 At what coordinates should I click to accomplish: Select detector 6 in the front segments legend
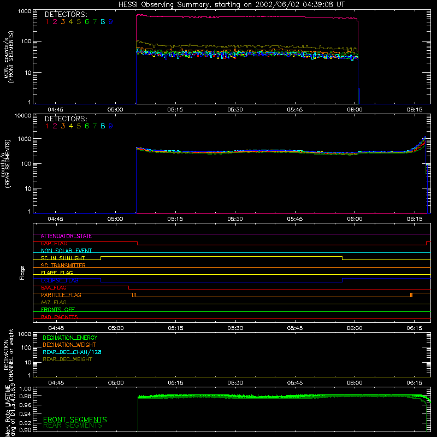click(87, 22)
